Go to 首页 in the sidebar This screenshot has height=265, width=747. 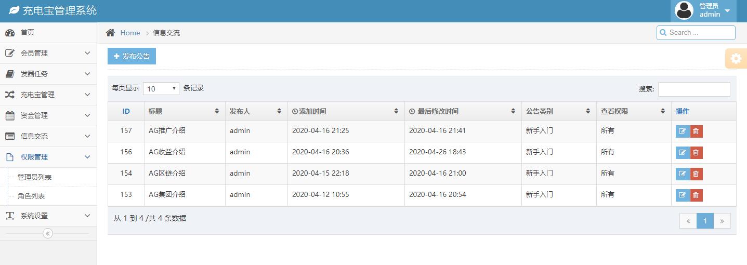27,32
